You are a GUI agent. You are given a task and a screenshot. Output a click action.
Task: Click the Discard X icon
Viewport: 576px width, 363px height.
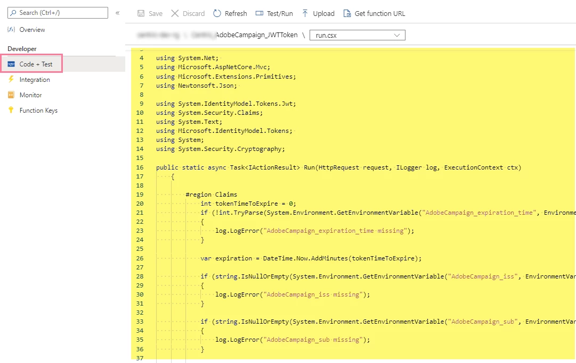(x=175, y=14)
